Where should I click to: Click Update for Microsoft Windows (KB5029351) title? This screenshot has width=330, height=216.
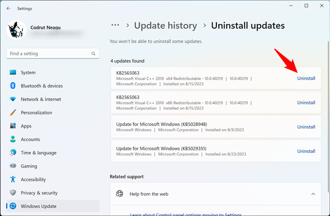click(x=161, y=148)
